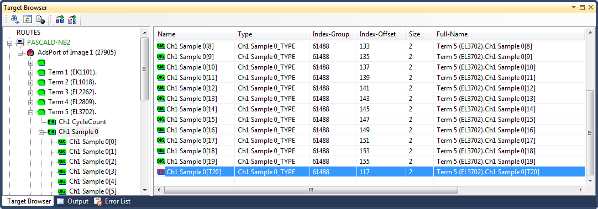The width and height of the screenshot is (598, 209).
Task: Click the binoculars search toolbar icon
Action: coord(15,19)
